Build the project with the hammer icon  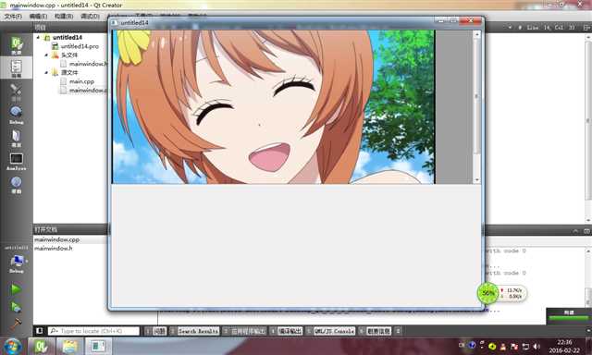coord(16,324)
